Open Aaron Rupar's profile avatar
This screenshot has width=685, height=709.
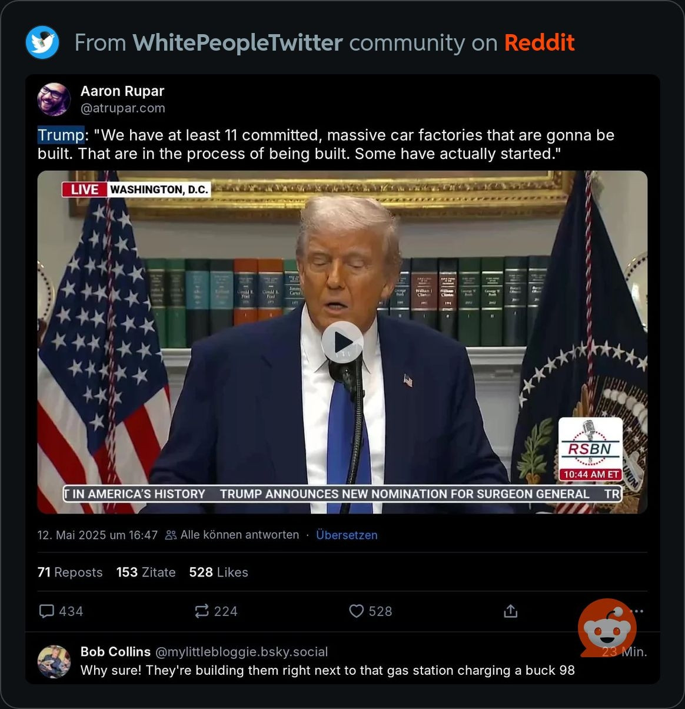(54, 99)
